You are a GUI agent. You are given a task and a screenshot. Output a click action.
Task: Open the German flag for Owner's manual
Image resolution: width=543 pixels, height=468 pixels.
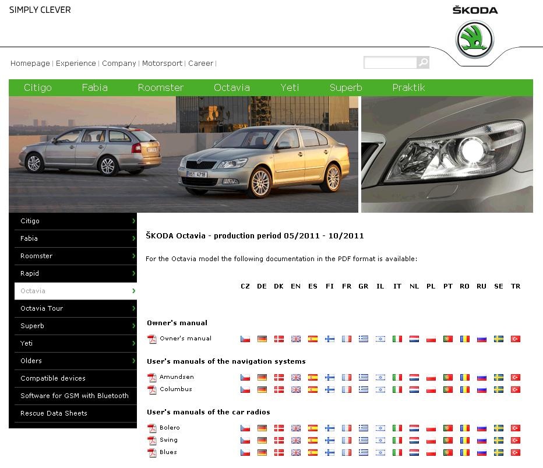(x=262, y=339)
